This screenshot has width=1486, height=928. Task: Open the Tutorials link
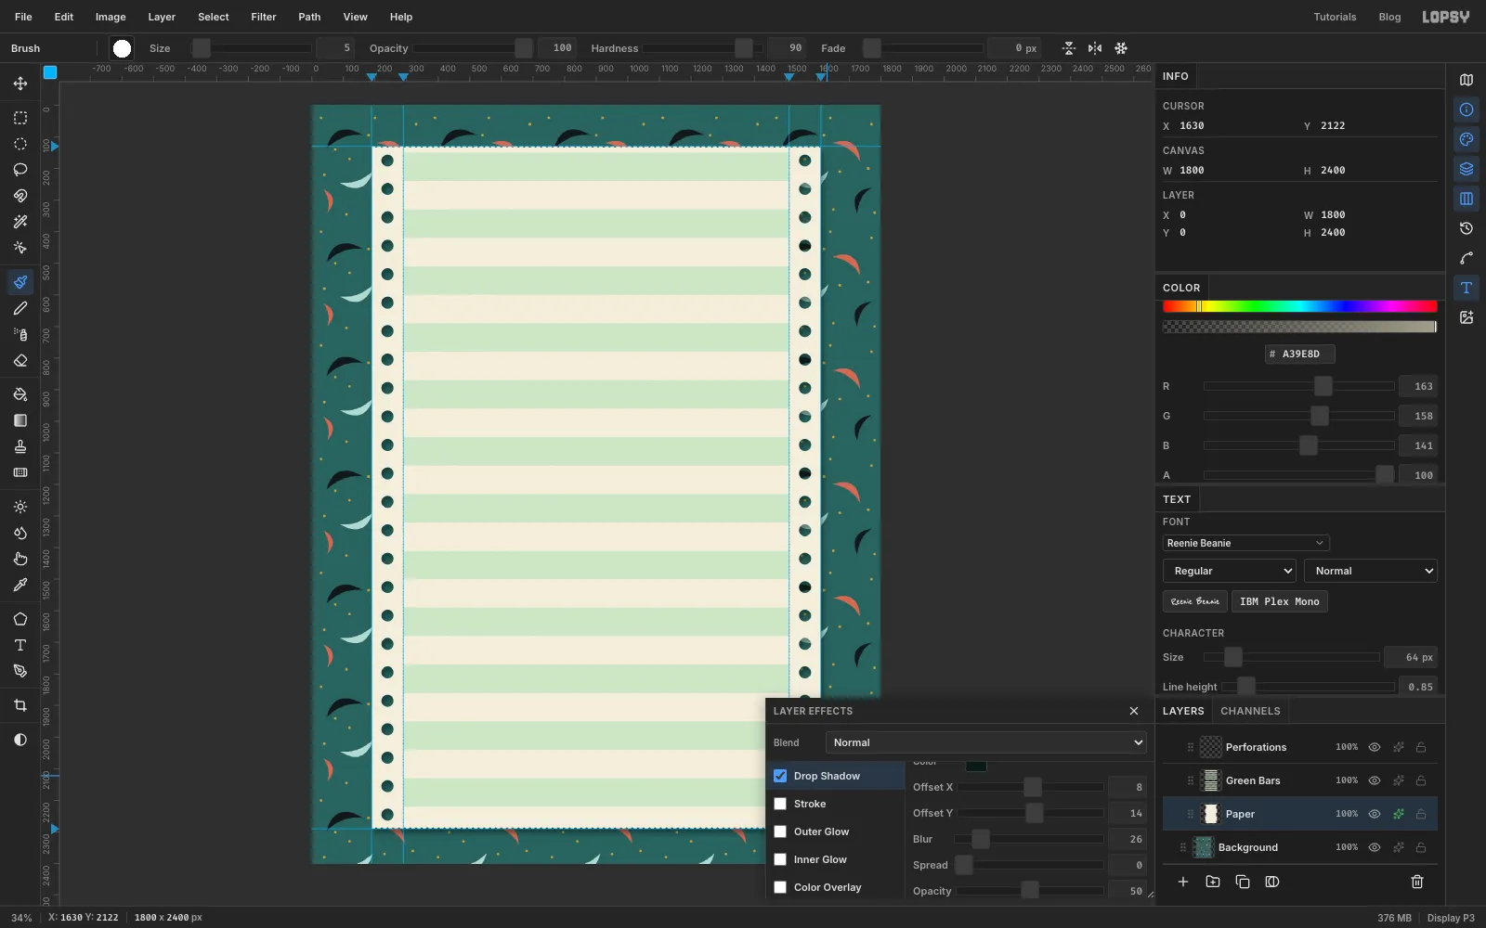[x=1335, y=17]
